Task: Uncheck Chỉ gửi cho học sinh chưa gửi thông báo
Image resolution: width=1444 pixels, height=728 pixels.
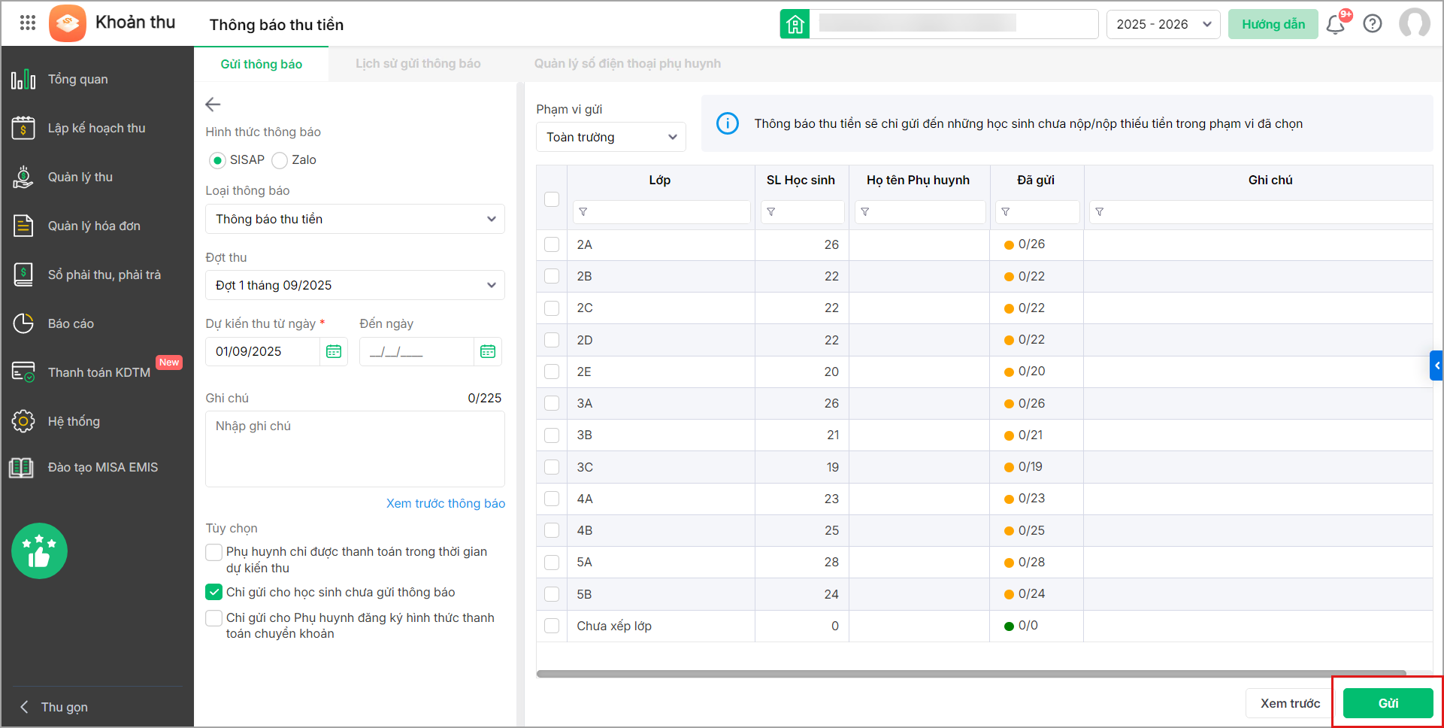Action: pos(214,592)
